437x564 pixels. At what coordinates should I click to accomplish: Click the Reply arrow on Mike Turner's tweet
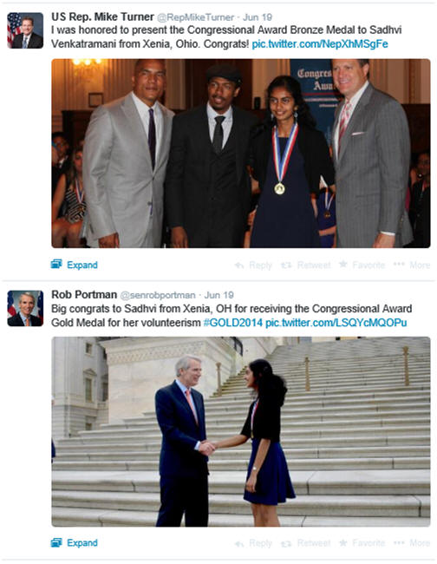pos(253,266)
